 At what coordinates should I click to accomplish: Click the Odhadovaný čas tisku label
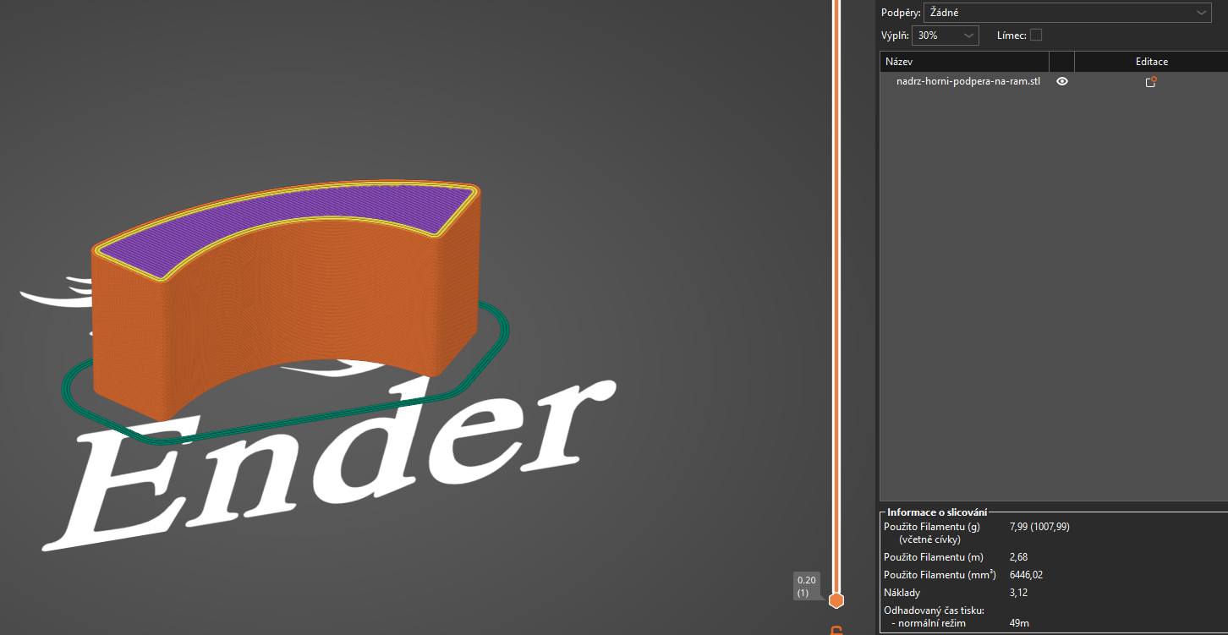tap(935, 610)
